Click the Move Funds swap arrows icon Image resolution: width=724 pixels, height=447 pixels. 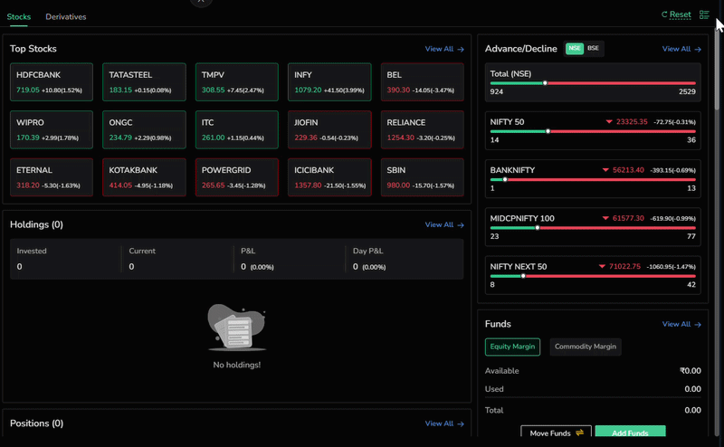click(579, 433)
